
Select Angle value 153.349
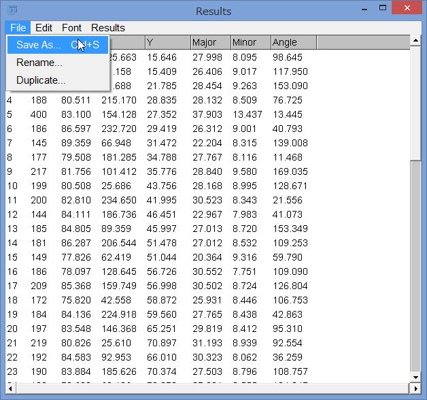click(290, 229)
